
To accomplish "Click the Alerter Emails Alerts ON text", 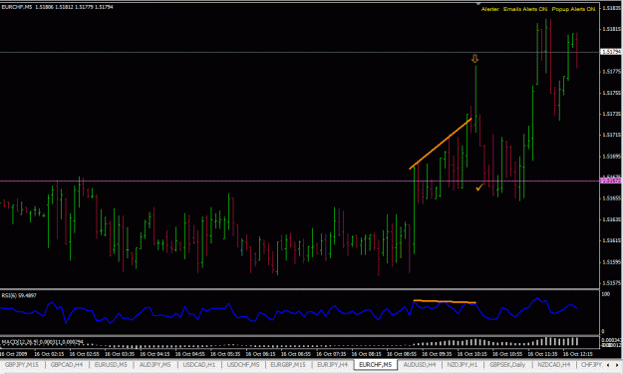I will (514, 9).
